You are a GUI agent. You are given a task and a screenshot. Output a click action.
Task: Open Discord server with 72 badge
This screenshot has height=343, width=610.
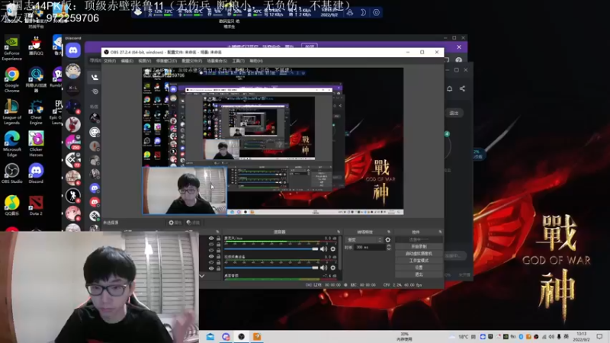[x=73, y=160]
